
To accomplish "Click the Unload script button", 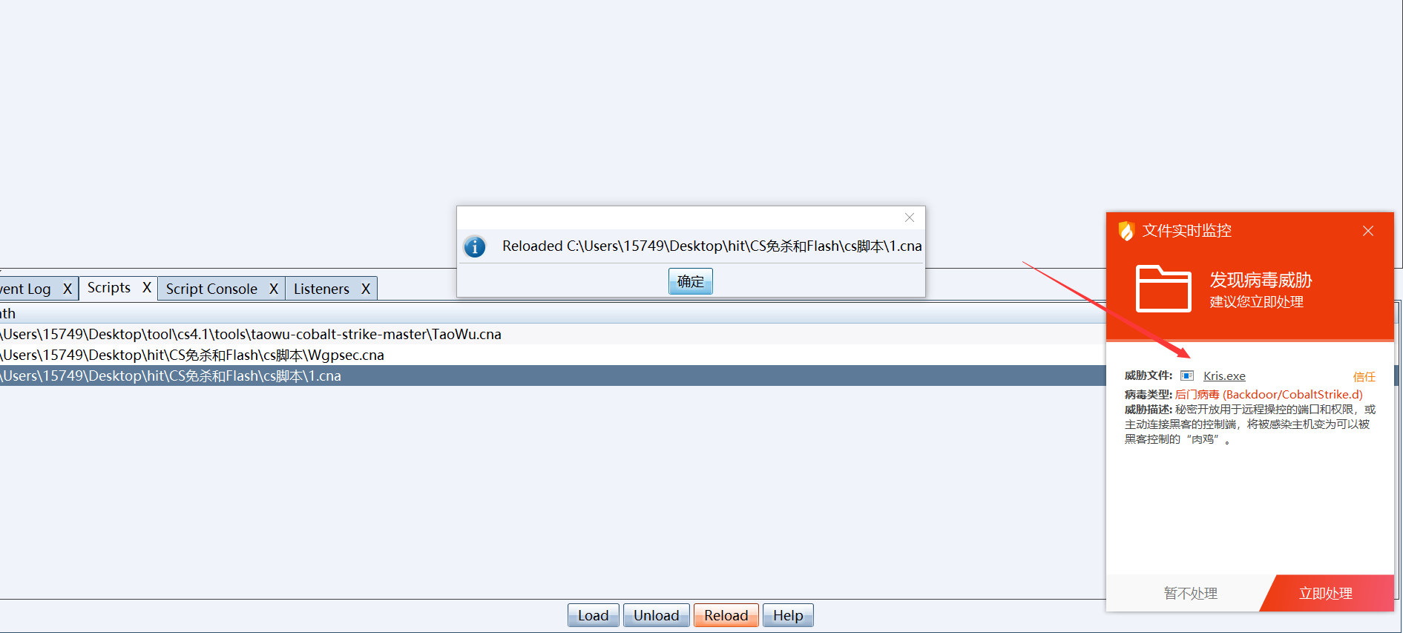I will coord(656,616).
